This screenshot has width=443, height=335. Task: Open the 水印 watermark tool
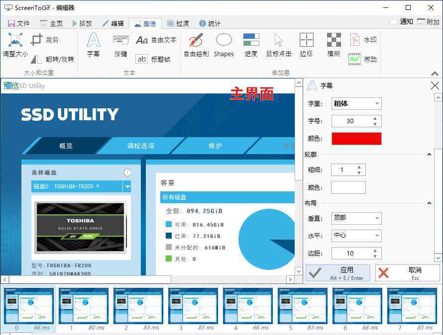coord(363,40)
